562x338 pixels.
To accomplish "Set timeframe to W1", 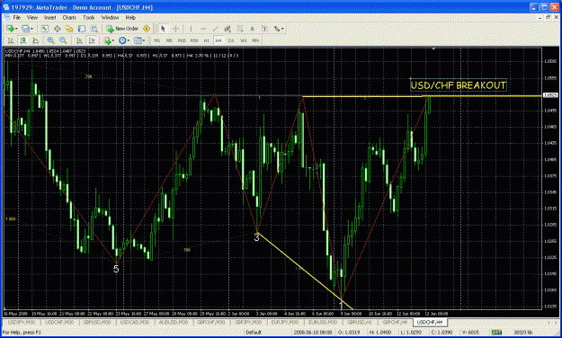I will point(244,40).
